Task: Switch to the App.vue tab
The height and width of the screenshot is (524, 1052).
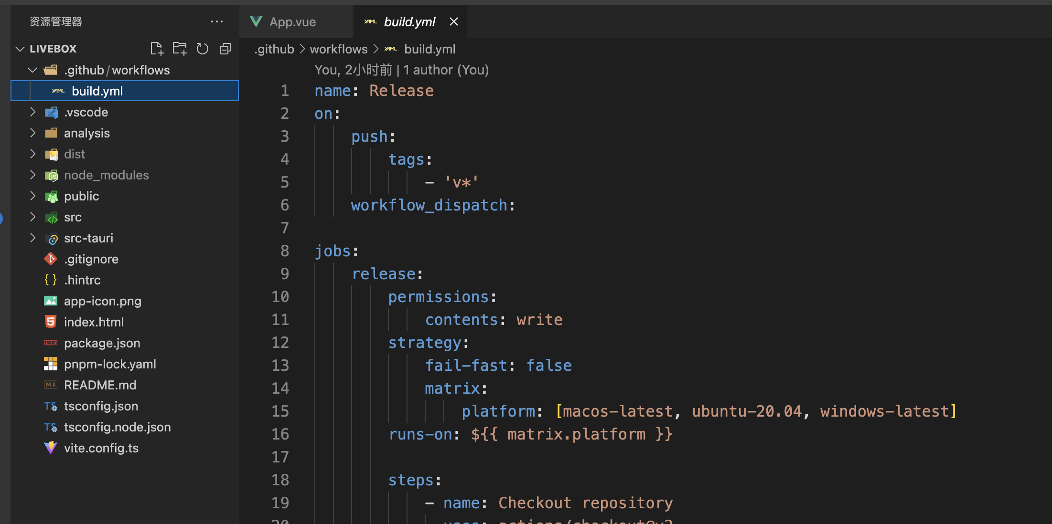Action: click(292, 21)
